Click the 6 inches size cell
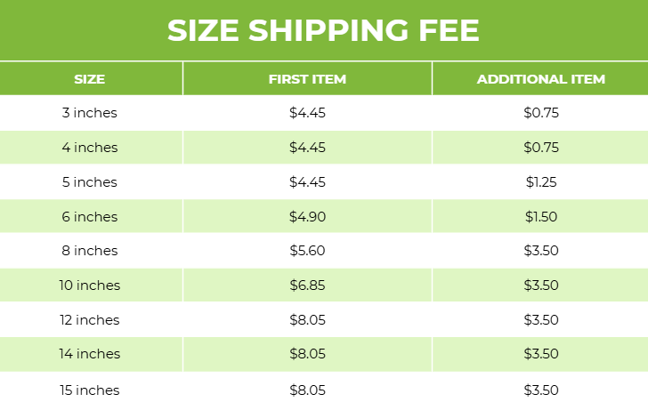Image resolution: width=648 pixels, height=410 pixels. tap(89, 217)
